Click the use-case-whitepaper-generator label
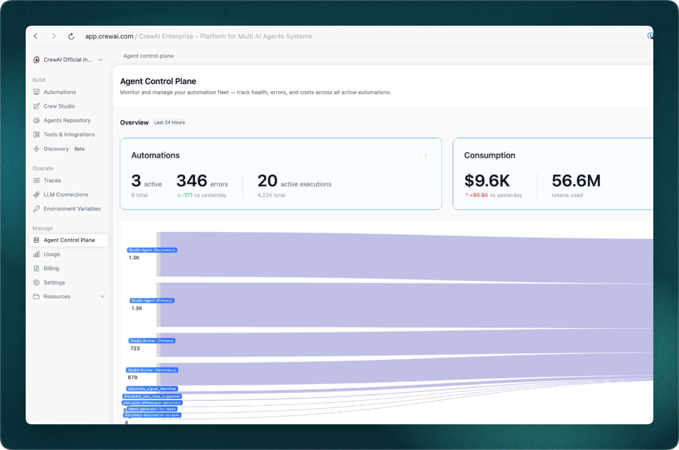Viewport: 679px width, 450px height. pyautogui.click(x=152, y=403)
